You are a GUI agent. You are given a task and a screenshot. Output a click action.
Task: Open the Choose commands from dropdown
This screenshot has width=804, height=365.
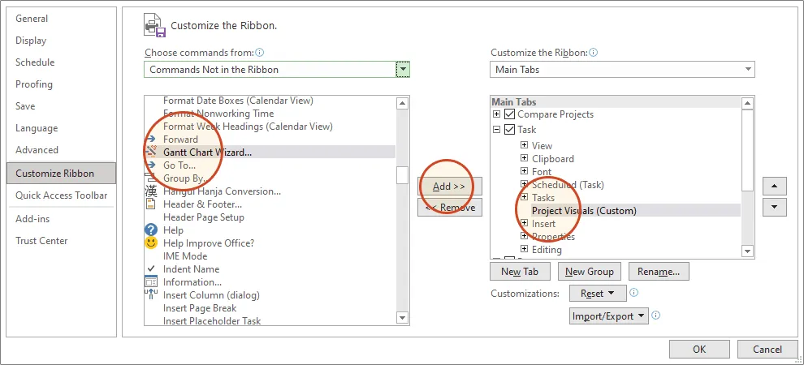coord(403,70)
